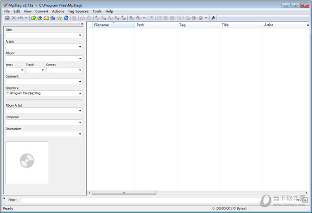Click the Filename to Filename convert icon
312x213 pixels.
[110, 18]
